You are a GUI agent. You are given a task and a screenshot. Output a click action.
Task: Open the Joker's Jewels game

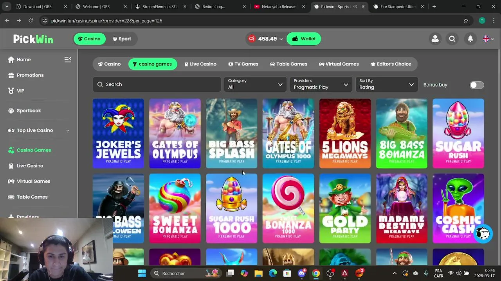[118, 133]
